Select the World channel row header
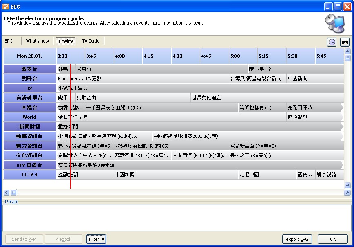Viewport: 354px width, 247px height. (x=29, y=117)
